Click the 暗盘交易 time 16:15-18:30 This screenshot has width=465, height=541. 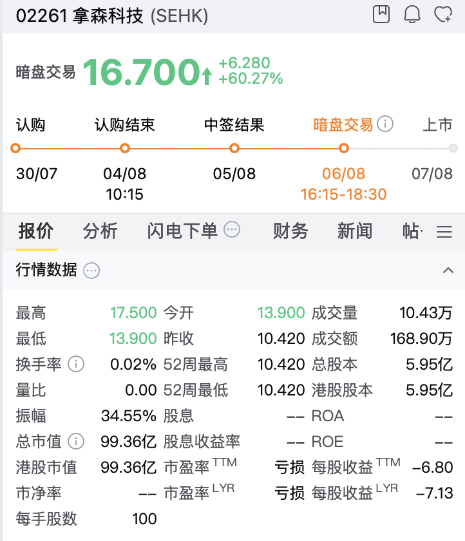click(x=343, y=195)
